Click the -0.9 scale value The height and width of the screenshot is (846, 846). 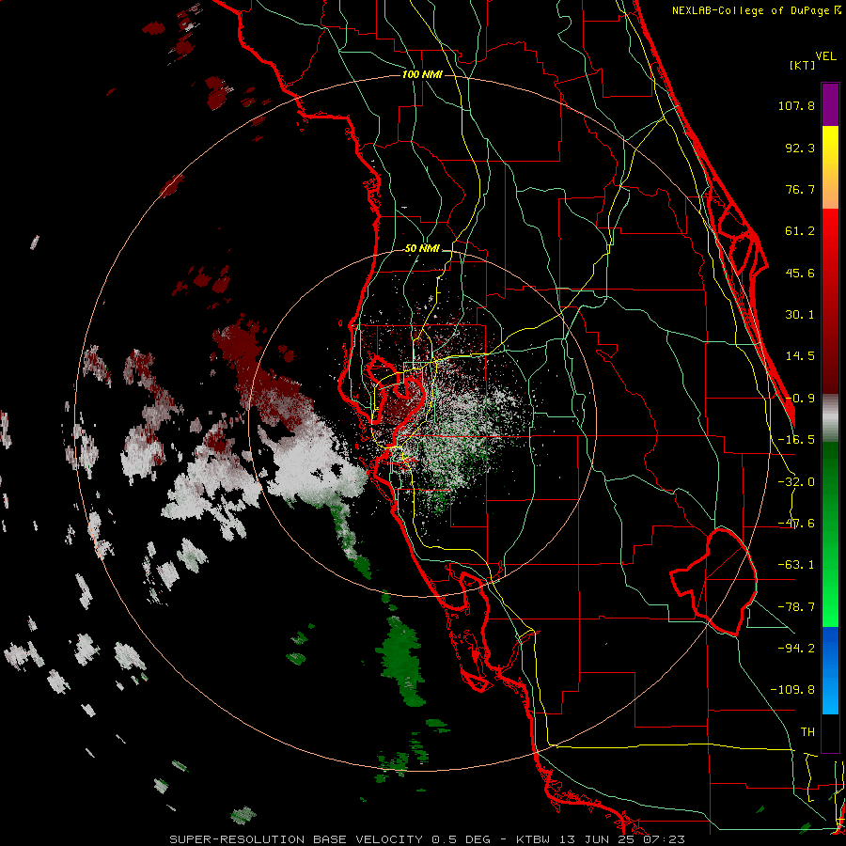coord(800,399)
